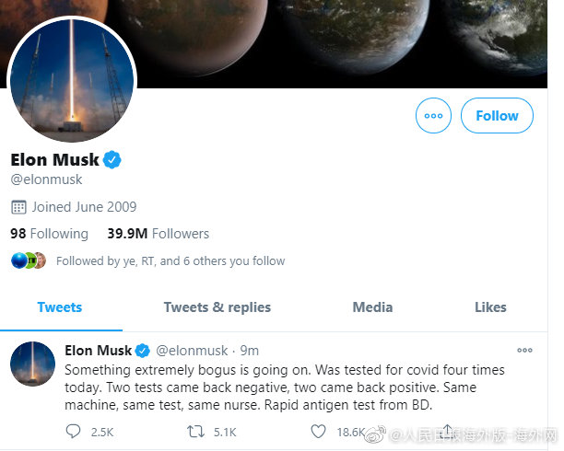Image resolution: width=564 pixels, height=451 pixels.
Task: Follow Elon Musk
Action: (497, 116)
